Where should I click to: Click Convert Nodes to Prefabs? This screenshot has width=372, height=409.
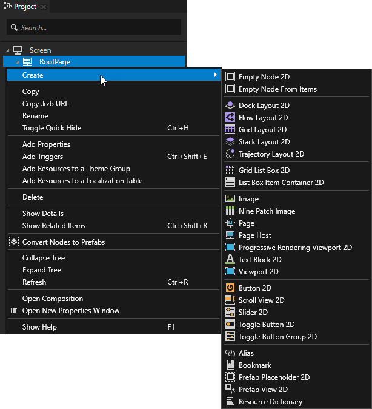(63, 242)
